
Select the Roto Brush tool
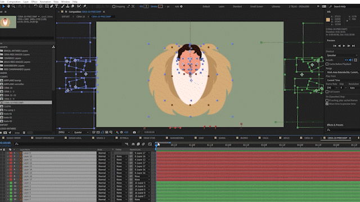coord(79,6)
